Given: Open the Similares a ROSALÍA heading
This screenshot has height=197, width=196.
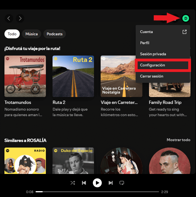Looking at the screenshot, I should (x=25, y=140).
